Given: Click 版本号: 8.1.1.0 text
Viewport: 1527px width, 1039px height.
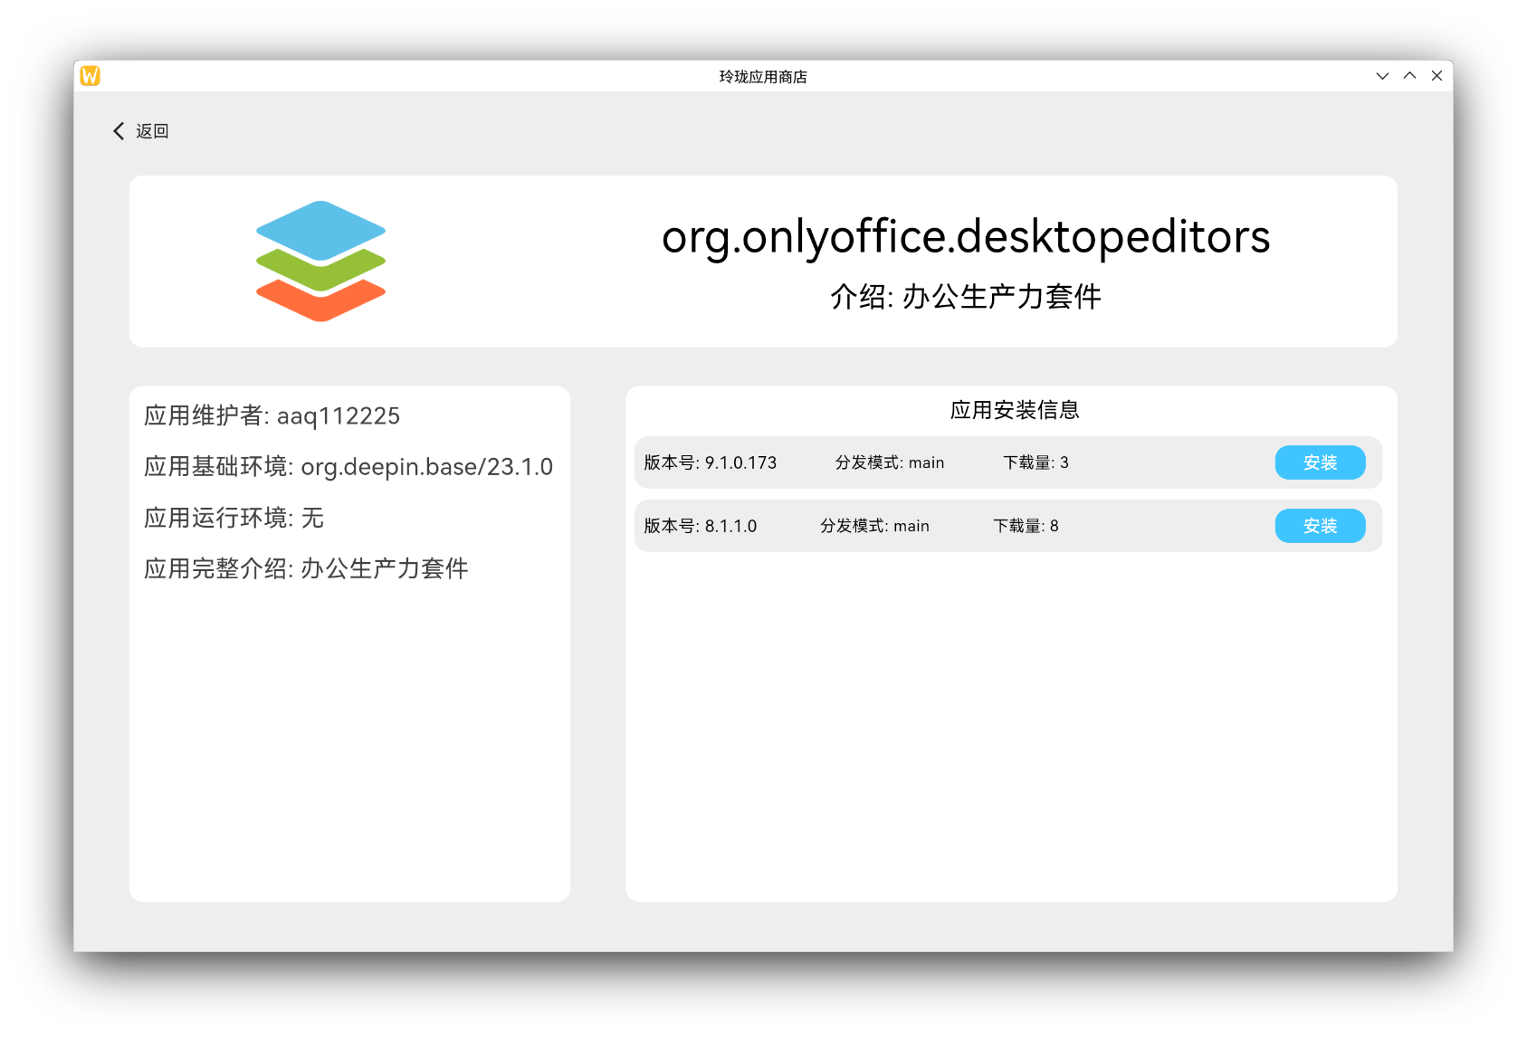Looking at the screenshot, I should [700, 526].
